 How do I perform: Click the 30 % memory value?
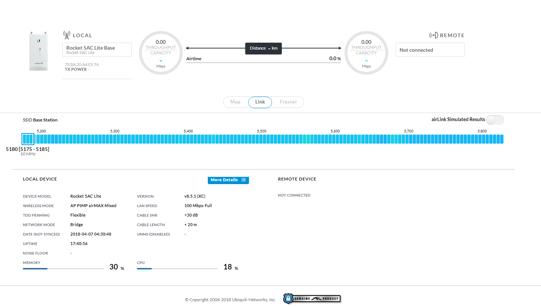coord(117,267)
